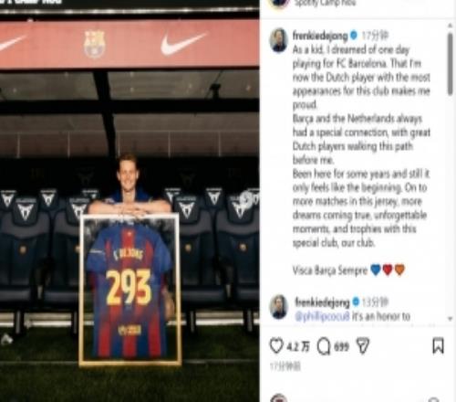Click the scroll down arrow of comments

[450, 319]
